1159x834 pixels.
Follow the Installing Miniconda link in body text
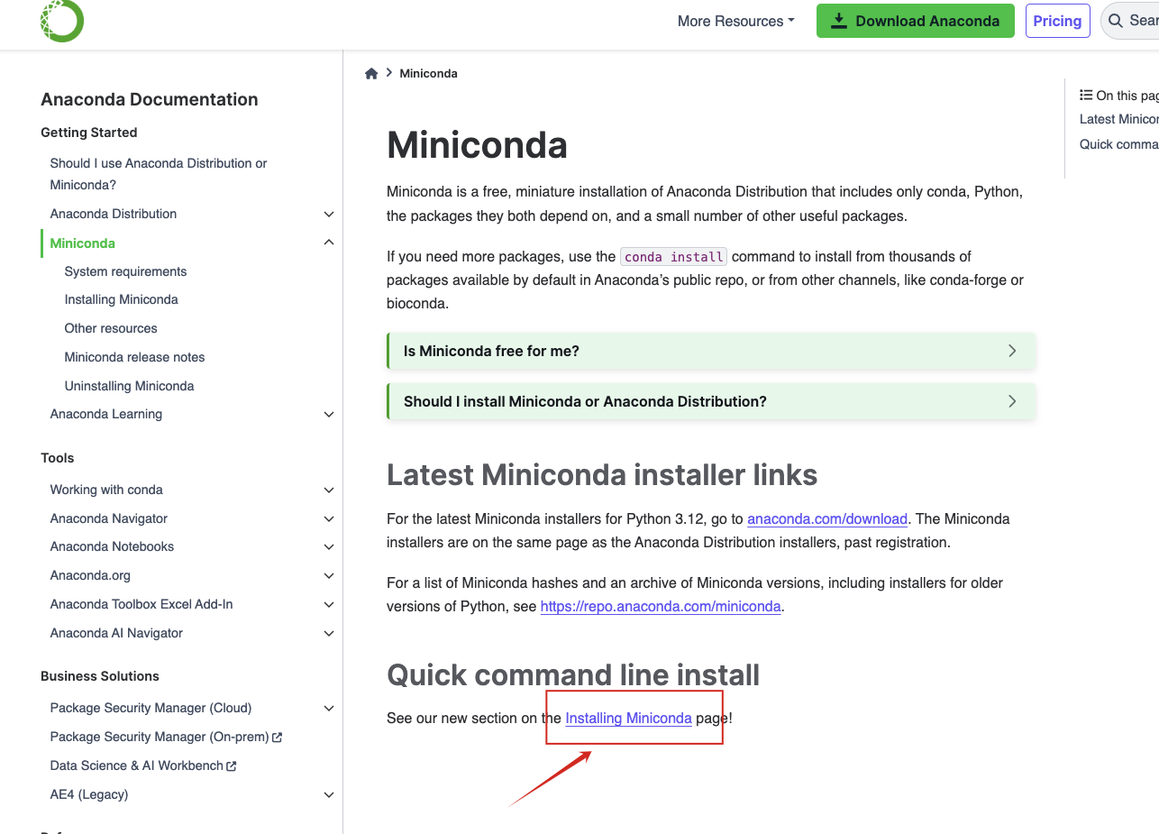tap(628, 718)
